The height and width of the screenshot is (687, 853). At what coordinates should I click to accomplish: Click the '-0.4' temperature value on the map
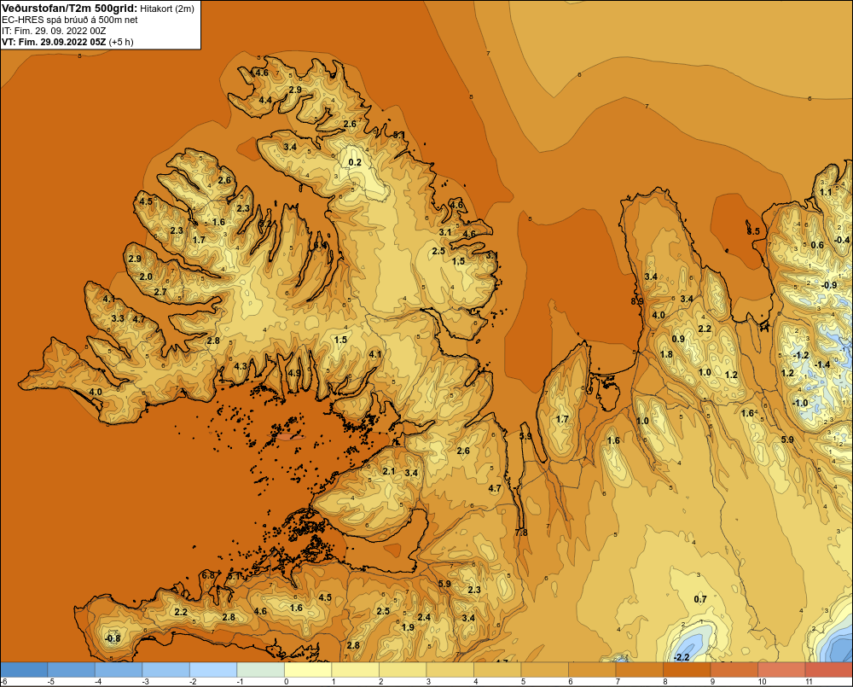[x=842, y=240]
